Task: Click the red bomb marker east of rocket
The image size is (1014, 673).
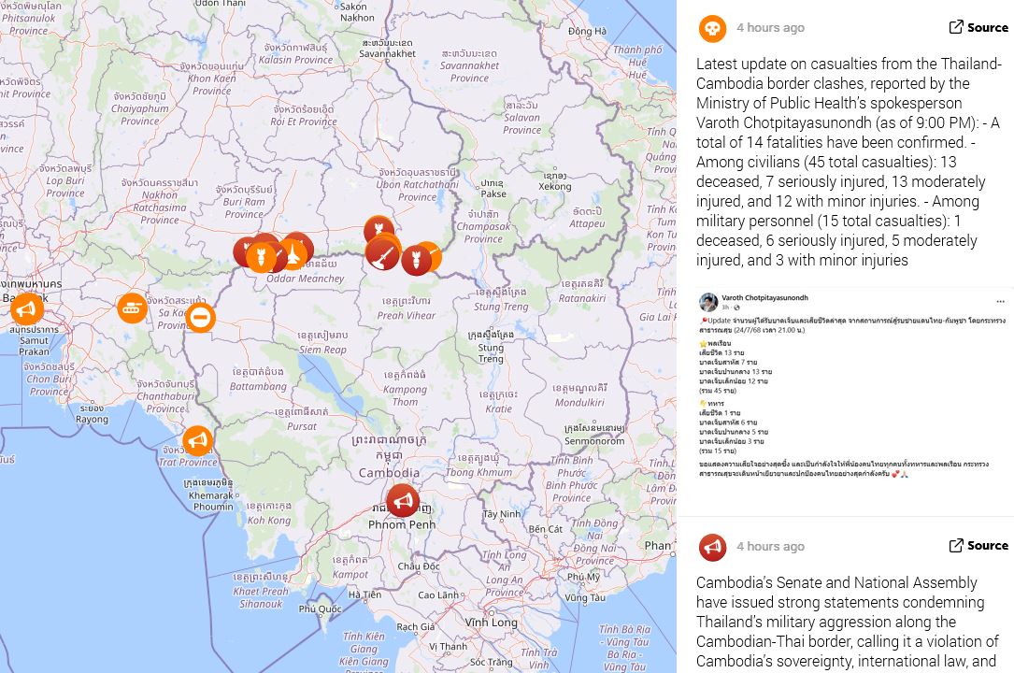Action: 416,259
